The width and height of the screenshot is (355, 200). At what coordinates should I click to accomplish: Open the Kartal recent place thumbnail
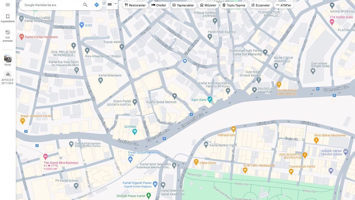[7, 58]
